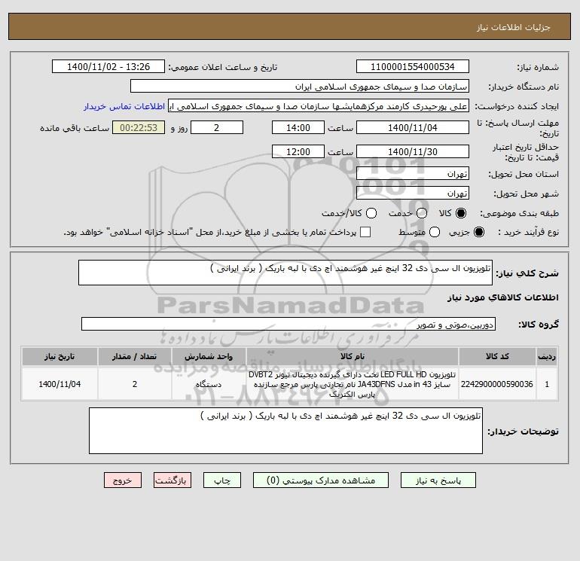Click the announcement date field 1400/11/02 - 13:26
This screenshot has width=580, height=561.
click(x=108, y=66)
